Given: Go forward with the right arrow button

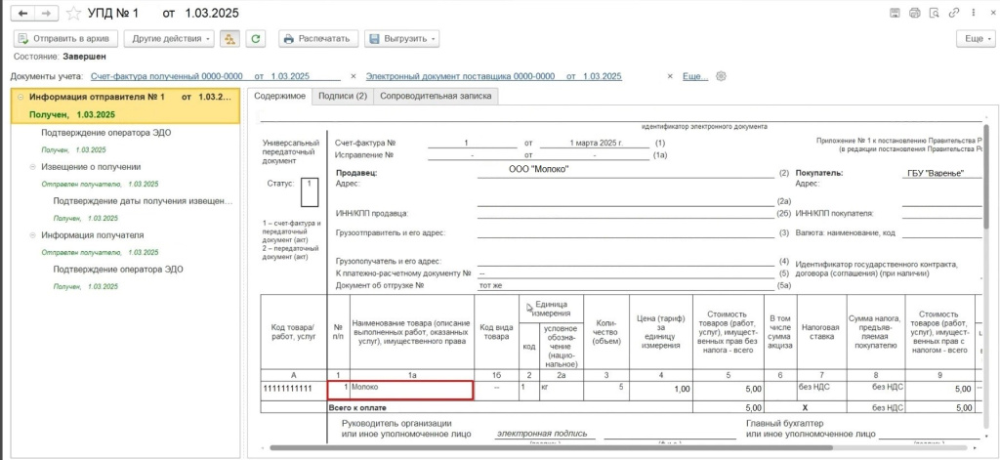Looking at the screenshot, I should [x=47, y=13].
